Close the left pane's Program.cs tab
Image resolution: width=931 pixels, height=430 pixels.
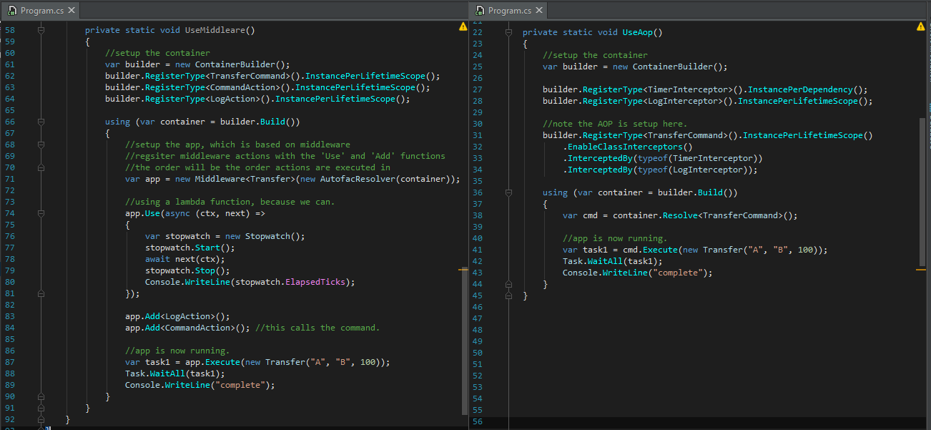point(72,10)
